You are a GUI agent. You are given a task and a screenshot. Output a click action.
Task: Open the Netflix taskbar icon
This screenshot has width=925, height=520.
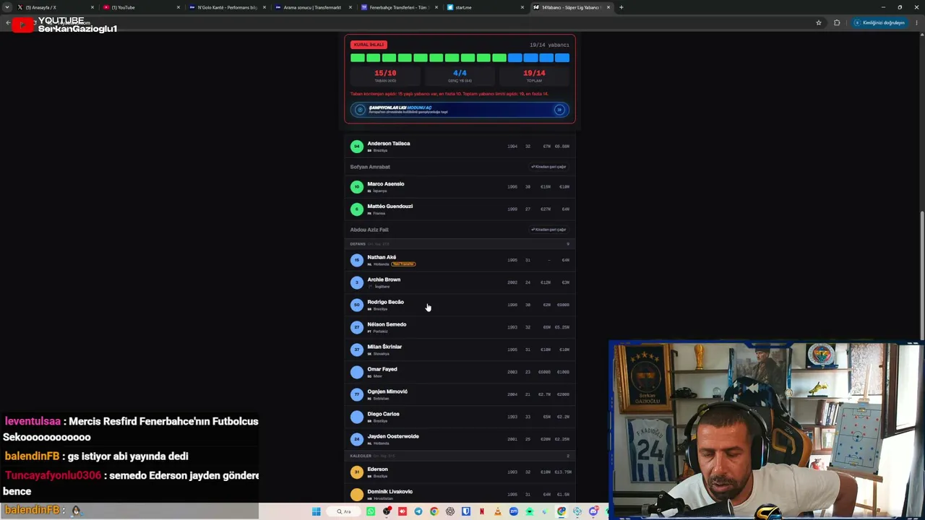click(482, 511)
